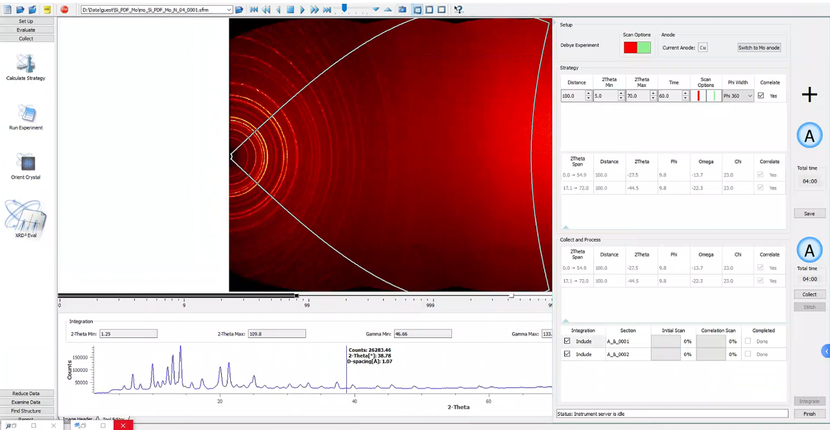Viewport: 830px width, 430px height.
Task: Click the red Scan Options color swatch
Action: (630, 47)
